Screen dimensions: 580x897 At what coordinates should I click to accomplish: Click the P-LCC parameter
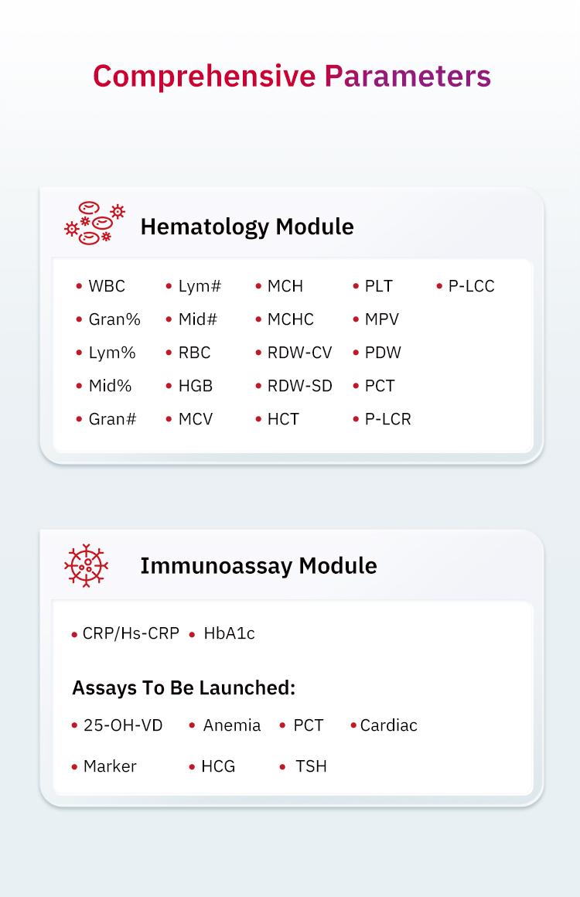[471, 286]
